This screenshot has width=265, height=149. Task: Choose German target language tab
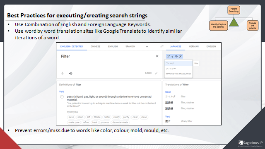click(194, 46)
